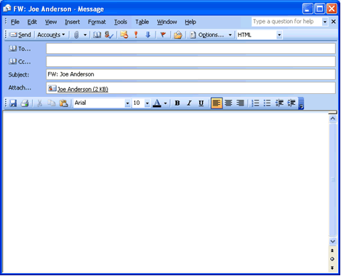Viewport: 341px width, 276px height.
Task: Click inside the To recipient field
Action: pos(190,49)
